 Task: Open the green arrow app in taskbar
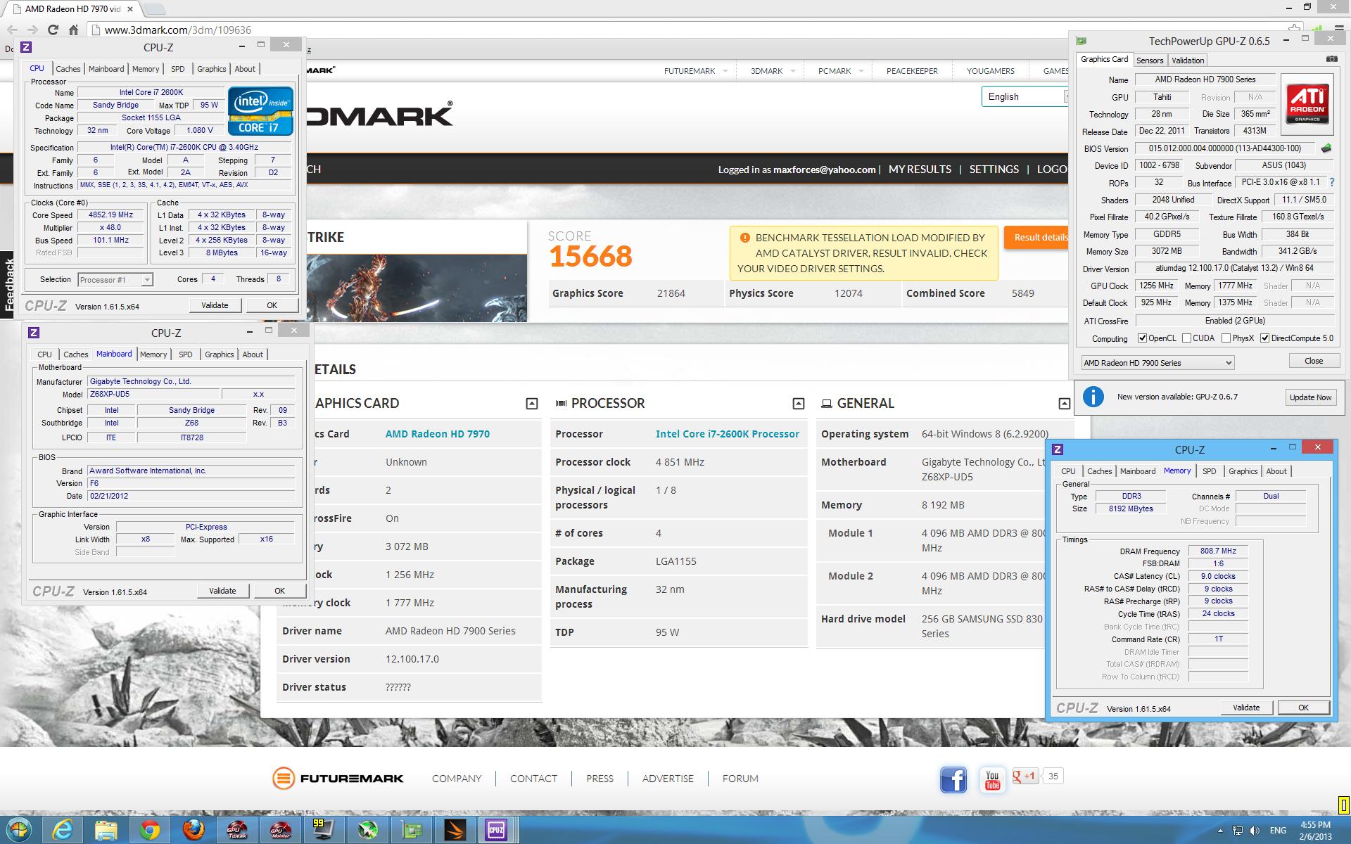point(367,830)
